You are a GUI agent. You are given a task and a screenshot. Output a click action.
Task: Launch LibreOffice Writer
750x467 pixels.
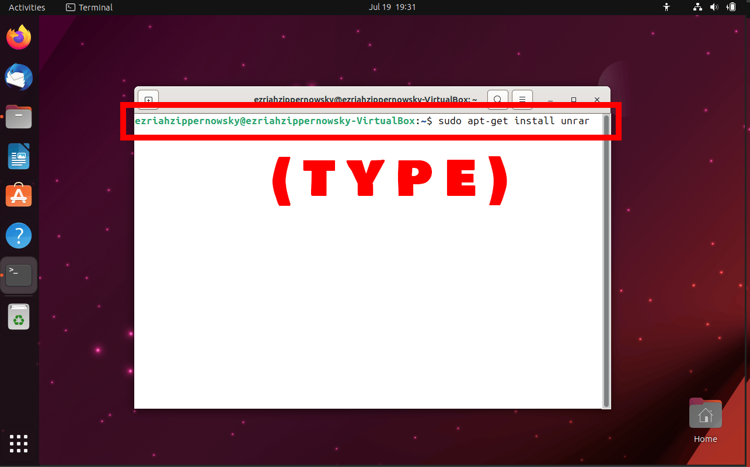(19, 156)
